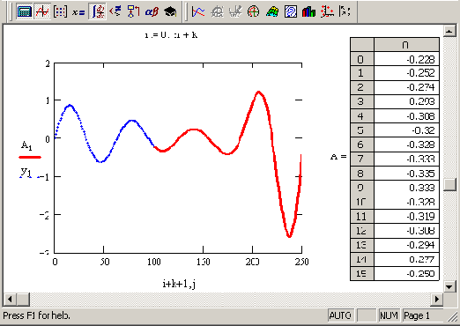Click the y-axis upper limit 2
460x326 pixels.
pyautogui.click(x=48, y=63)
